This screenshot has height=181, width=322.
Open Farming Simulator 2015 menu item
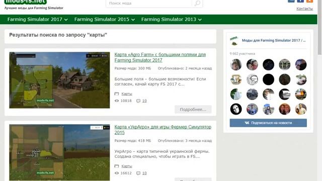(102, 19)
